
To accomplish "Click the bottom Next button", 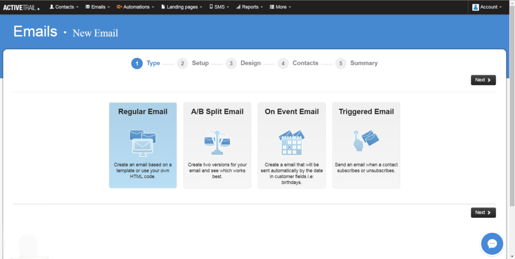I will pyautogui.click(x=483, y=212).
